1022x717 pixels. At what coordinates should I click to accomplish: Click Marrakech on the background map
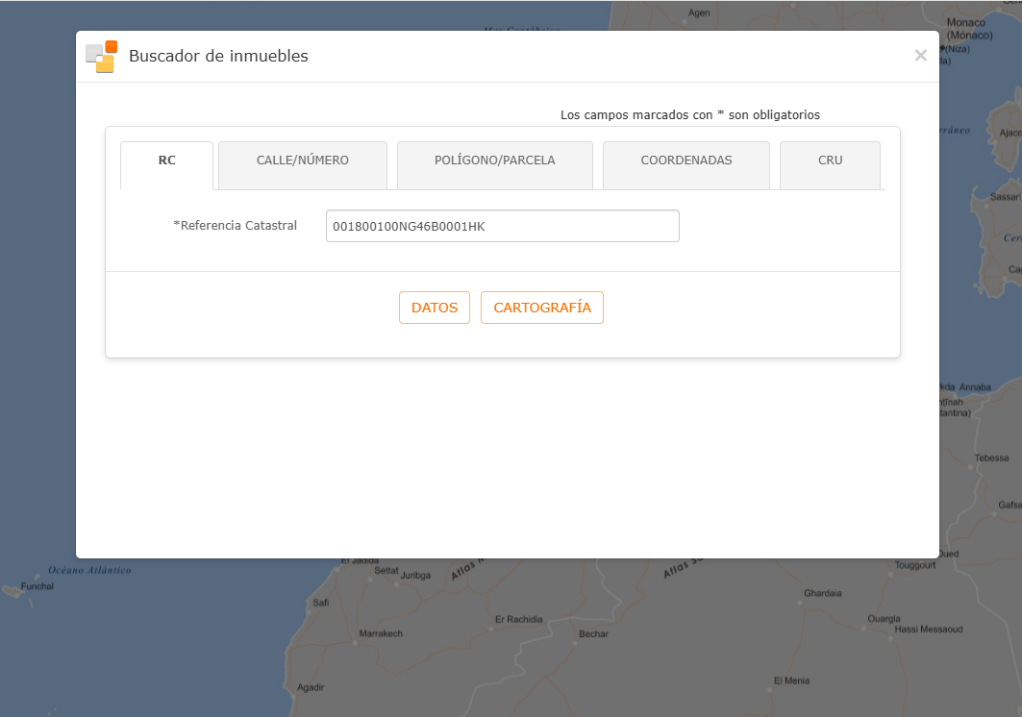coord(381,633)
